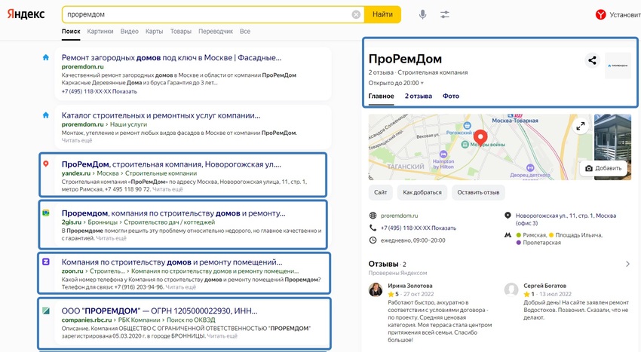Open 2 отзыва tab in company card
641x352 pixels.
[419, 96]
